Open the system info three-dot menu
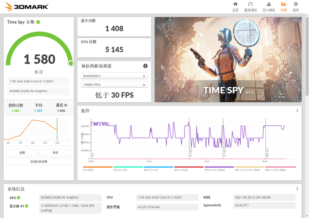 pyautogui.click(x=297, y=189)
